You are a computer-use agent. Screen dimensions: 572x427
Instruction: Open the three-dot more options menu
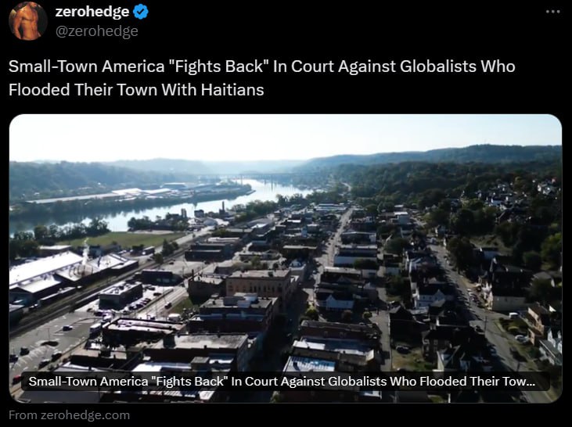[x=552, y=12]
